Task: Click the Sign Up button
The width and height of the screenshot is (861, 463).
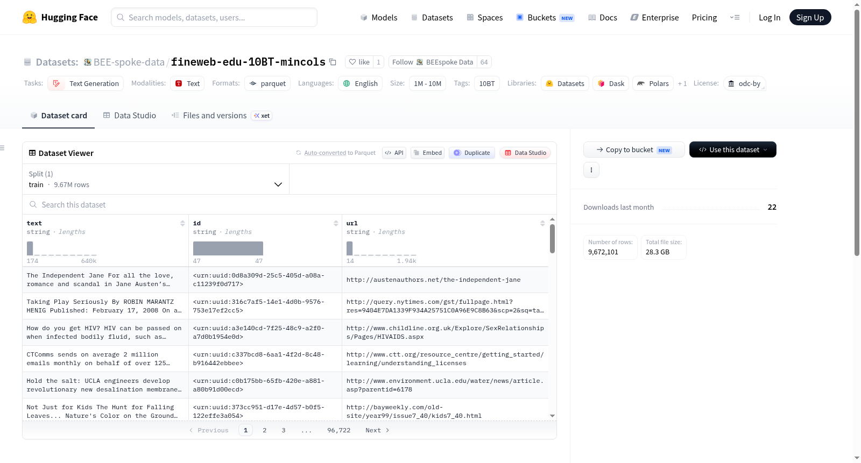Action: [810, 17]
